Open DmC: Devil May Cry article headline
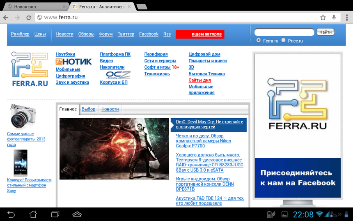This screenshot has height=221, width=353. click(209, 124)
